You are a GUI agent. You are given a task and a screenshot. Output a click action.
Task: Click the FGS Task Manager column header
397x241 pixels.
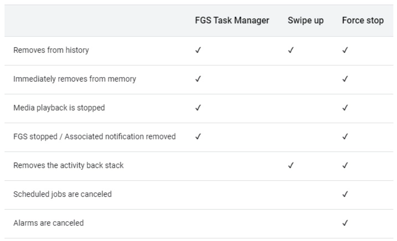click(232, 21)
